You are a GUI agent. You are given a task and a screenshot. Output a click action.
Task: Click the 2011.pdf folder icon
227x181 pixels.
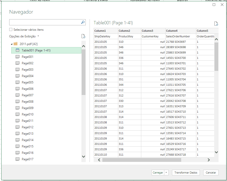[x=16, y=44]
